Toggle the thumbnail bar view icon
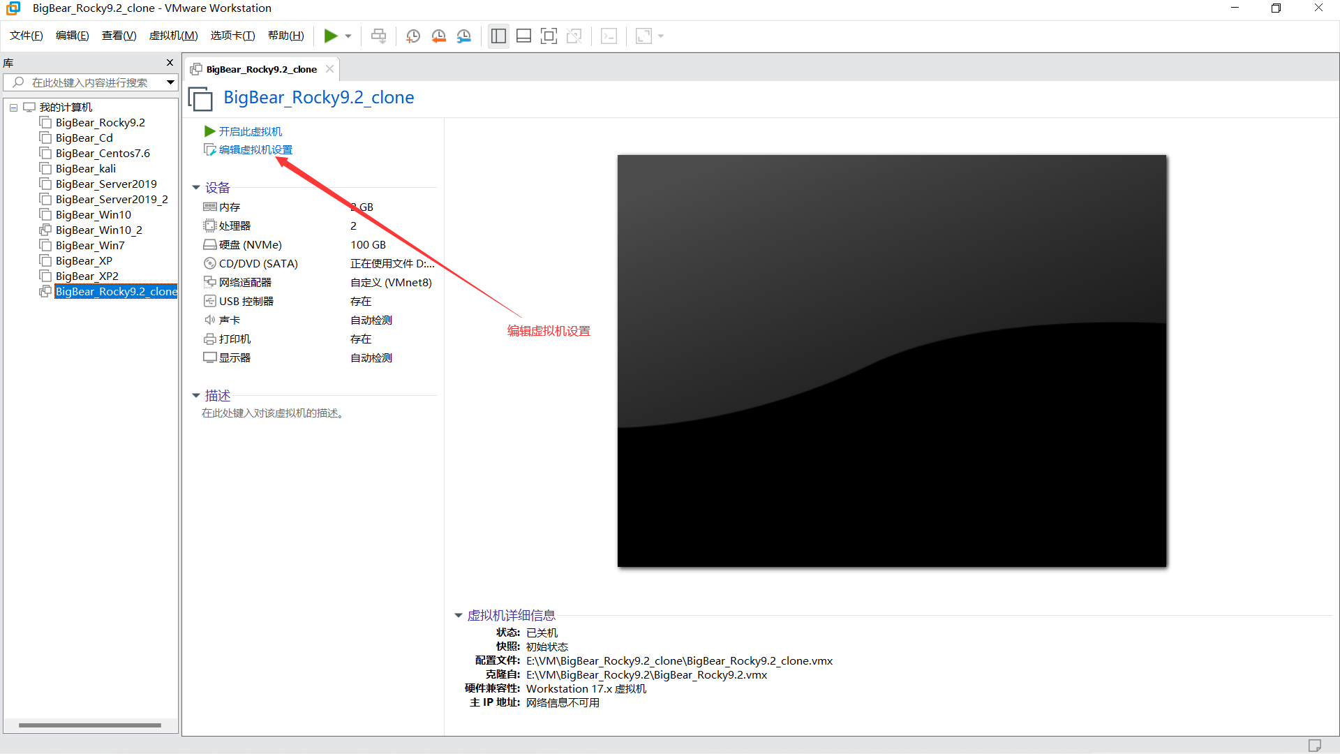This screenshot has width=1340, height=754. coord(523,36)
